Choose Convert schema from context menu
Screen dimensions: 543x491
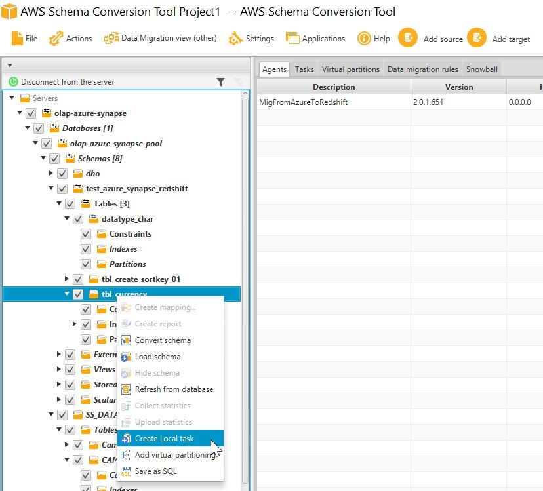pyautogui.click(x=163, y=340)
